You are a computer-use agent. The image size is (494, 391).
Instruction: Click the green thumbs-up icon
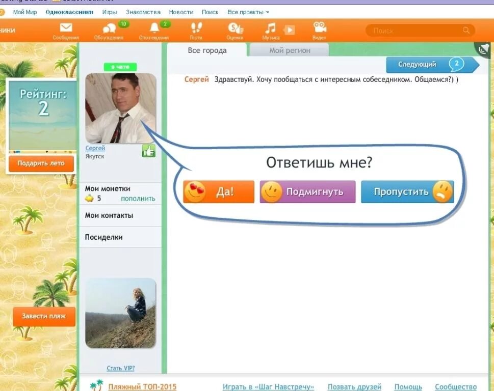coord(149,151)
